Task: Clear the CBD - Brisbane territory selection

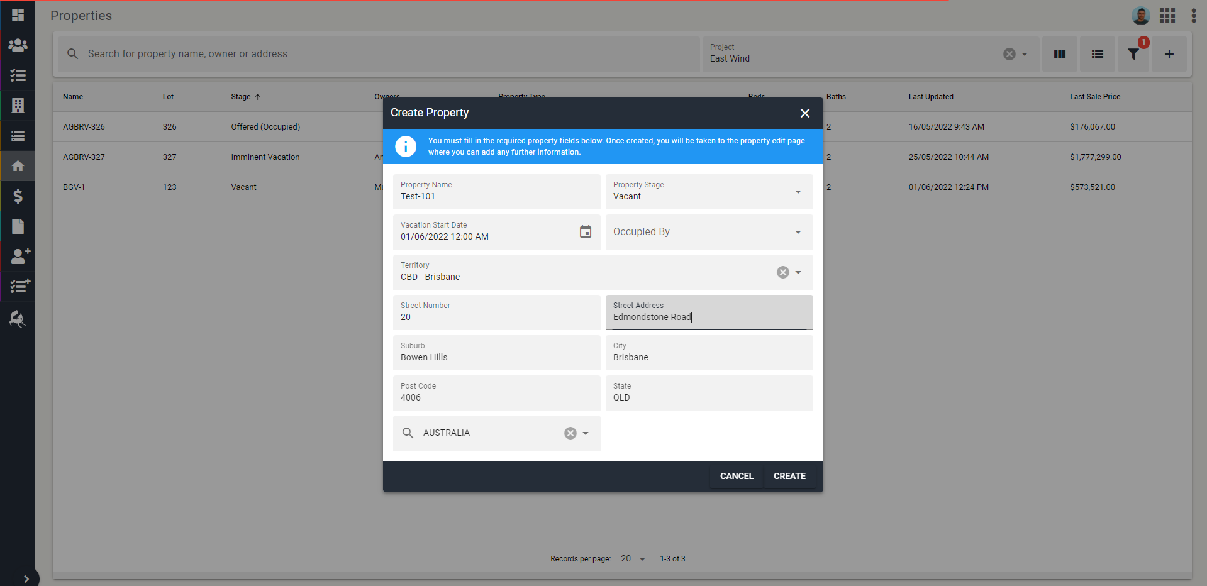Action: coord(782,272)
